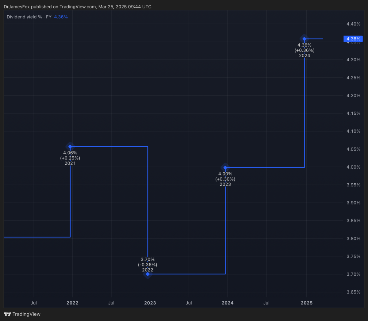Select the 3.70% (-0.36%) 2022 annotation

pos(148,265)
